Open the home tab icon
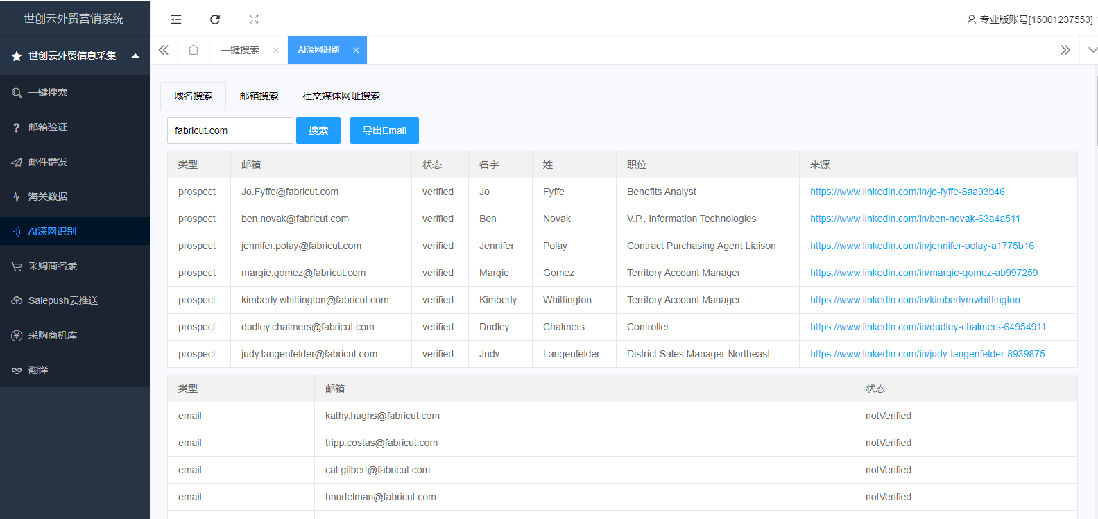Image resolution: width=1098 pixels, height=519 pixels. point(194,50)
